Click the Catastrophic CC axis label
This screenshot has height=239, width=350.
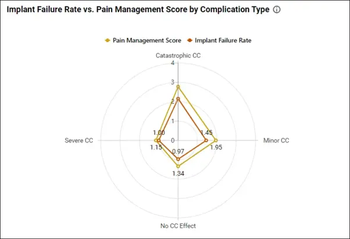click(x=178, y=55)
